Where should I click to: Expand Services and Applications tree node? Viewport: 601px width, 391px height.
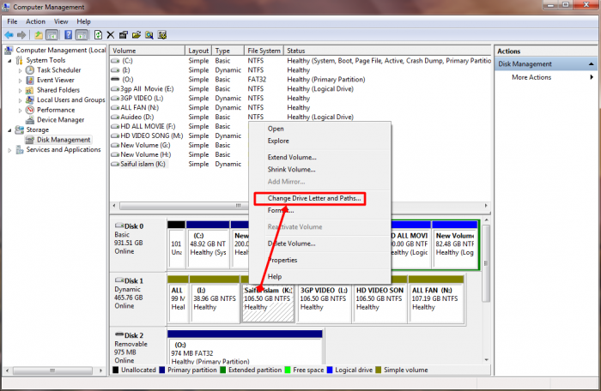point(9,150)
